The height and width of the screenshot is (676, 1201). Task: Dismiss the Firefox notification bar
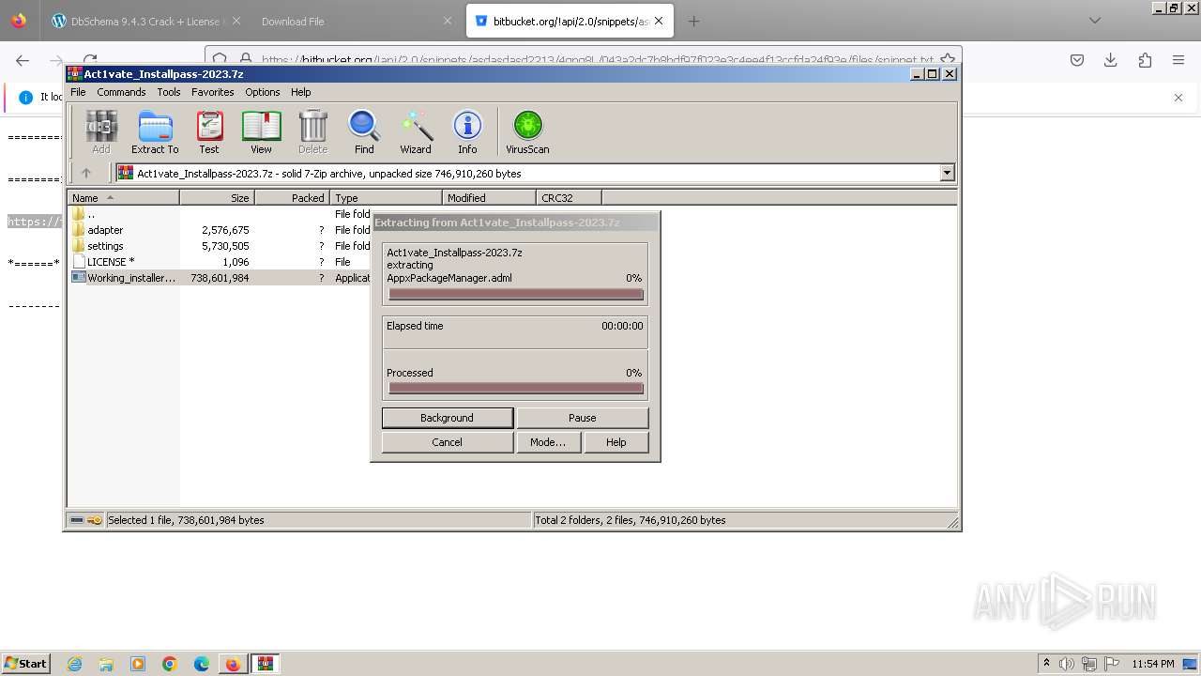click(1178, 98)
